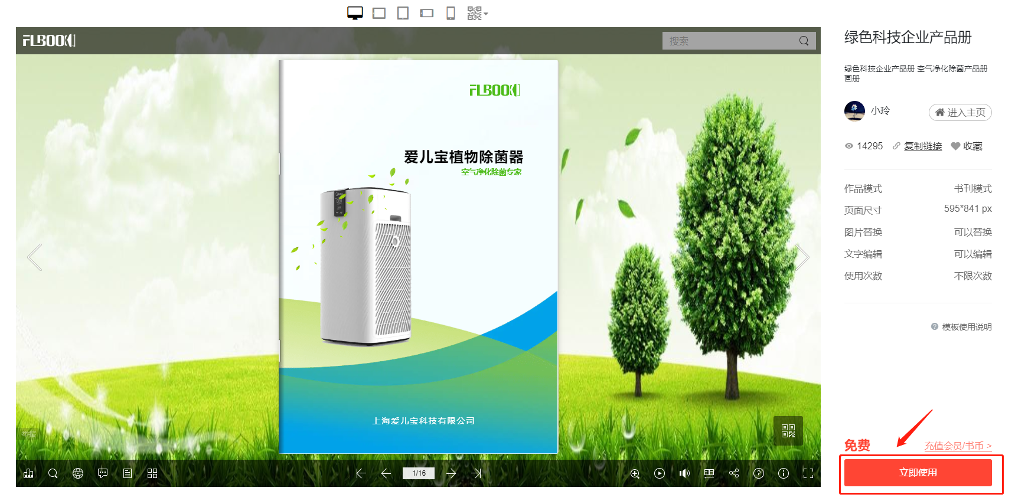The image size is (1015, 504).
Task: Select landscape phone preview mode
Action: (x=427, y=13)
